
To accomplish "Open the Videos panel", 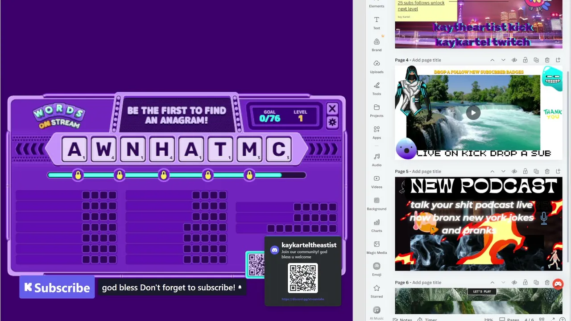I will [377, 181].
